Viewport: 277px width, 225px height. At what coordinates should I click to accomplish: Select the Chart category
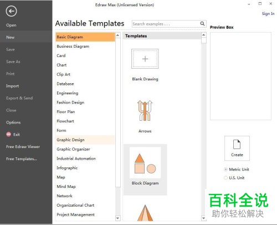click(85, 65)
